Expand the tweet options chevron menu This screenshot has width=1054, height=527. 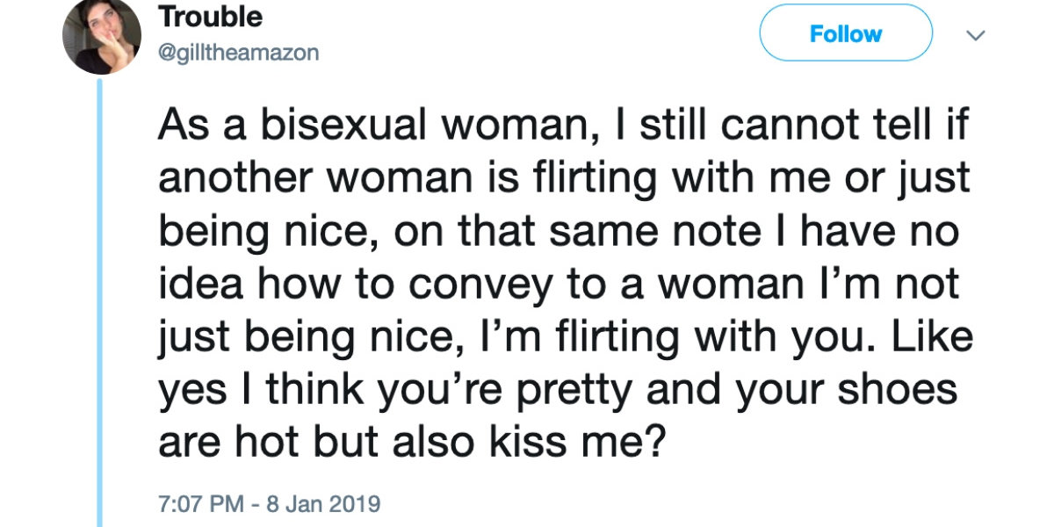click(x=975, y=35)
